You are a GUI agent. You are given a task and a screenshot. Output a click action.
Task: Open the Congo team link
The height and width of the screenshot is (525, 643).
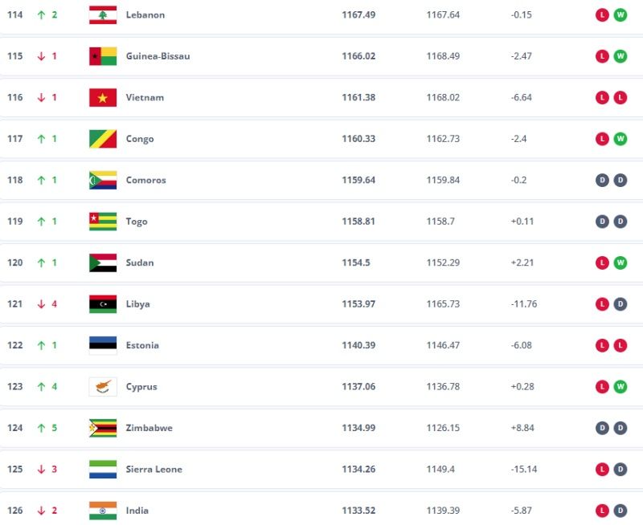point(140,139)
